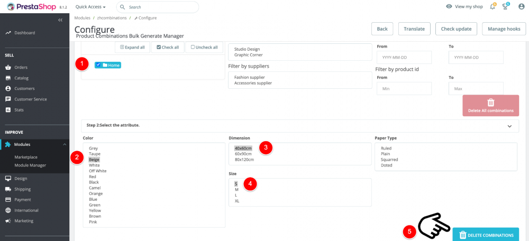This screenshot has width=529, height=241.
Task: Open the Customer Service menu
Action: (x=31, y=99)
